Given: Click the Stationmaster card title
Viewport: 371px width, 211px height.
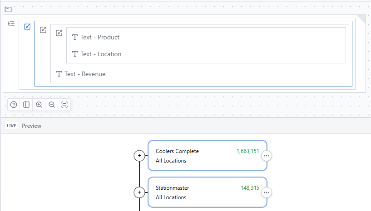Looking at the screenshot, I should pos(172,188).
